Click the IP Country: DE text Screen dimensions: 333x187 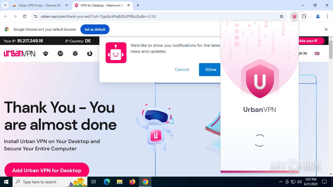(x=78, y=41)
